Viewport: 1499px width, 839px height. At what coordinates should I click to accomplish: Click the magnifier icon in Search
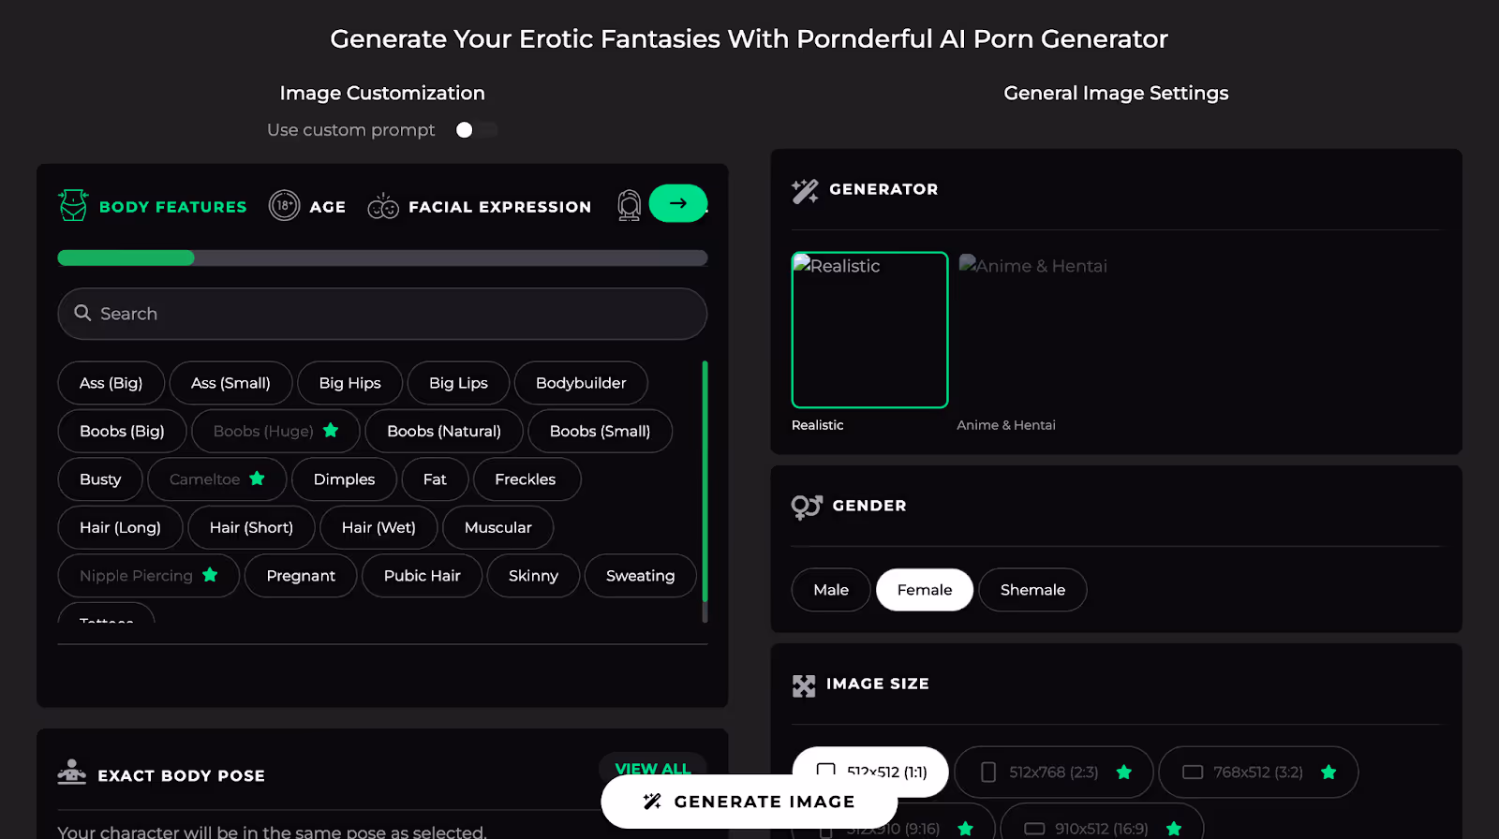click(x=82, y=313)
